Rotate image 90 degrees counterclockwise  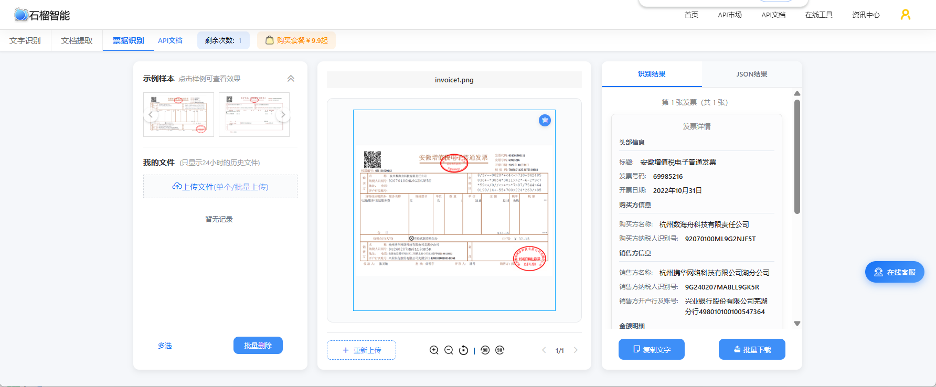coord(485,350)
